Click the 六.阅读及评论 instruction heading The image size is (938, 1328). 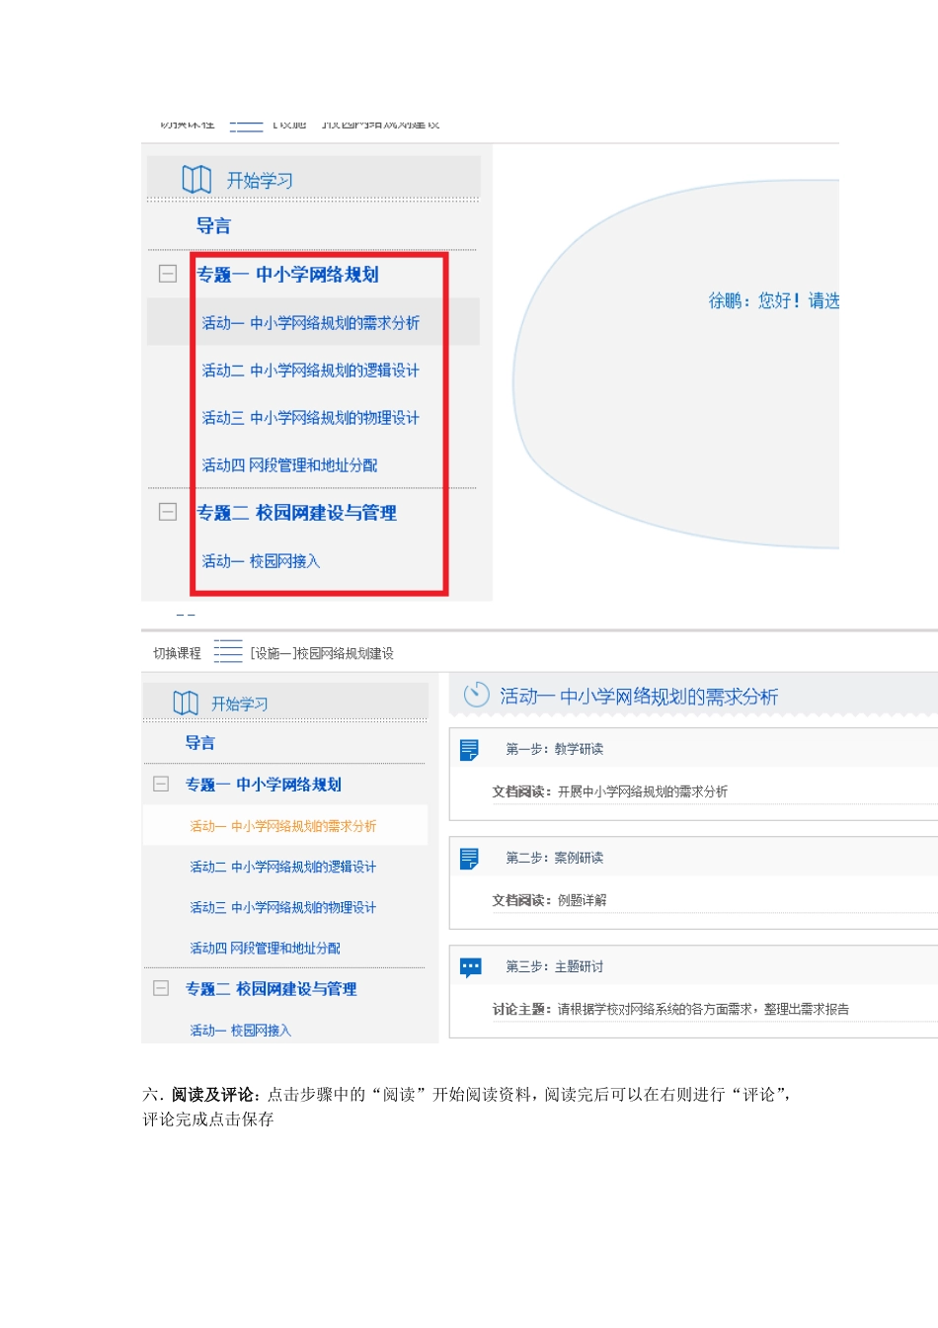tap(201, 1095)
